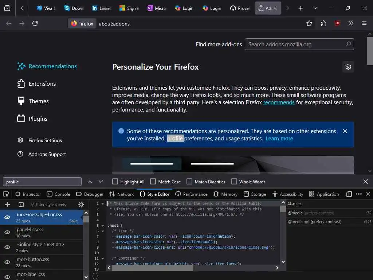Viewport: 373px width, 280px height.
Task: Enable Match Case checkbox
Action: (x=153, y=182)
